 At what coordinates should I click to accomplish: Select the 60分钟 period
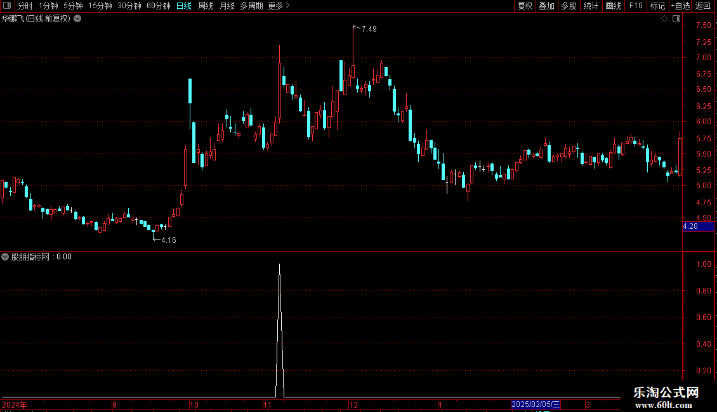(158, 6)
